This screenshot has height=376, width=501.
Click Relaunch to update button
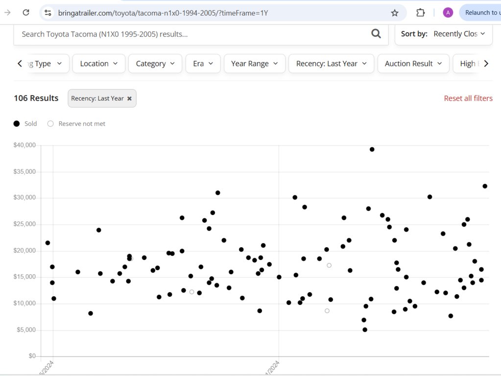click(480, 13)
